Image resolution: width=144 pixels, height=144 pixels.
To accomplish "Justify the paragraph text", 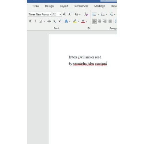I will point(110,21).
